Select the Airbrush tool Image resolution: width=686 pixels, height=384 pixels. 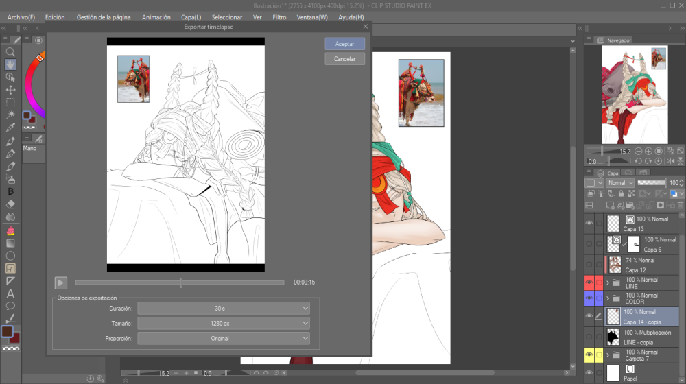tap(10, 179)
